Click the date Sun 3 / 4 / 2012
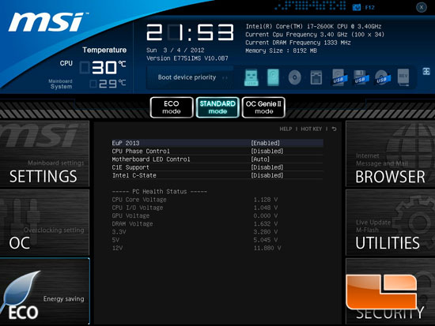 click(176, 51)
